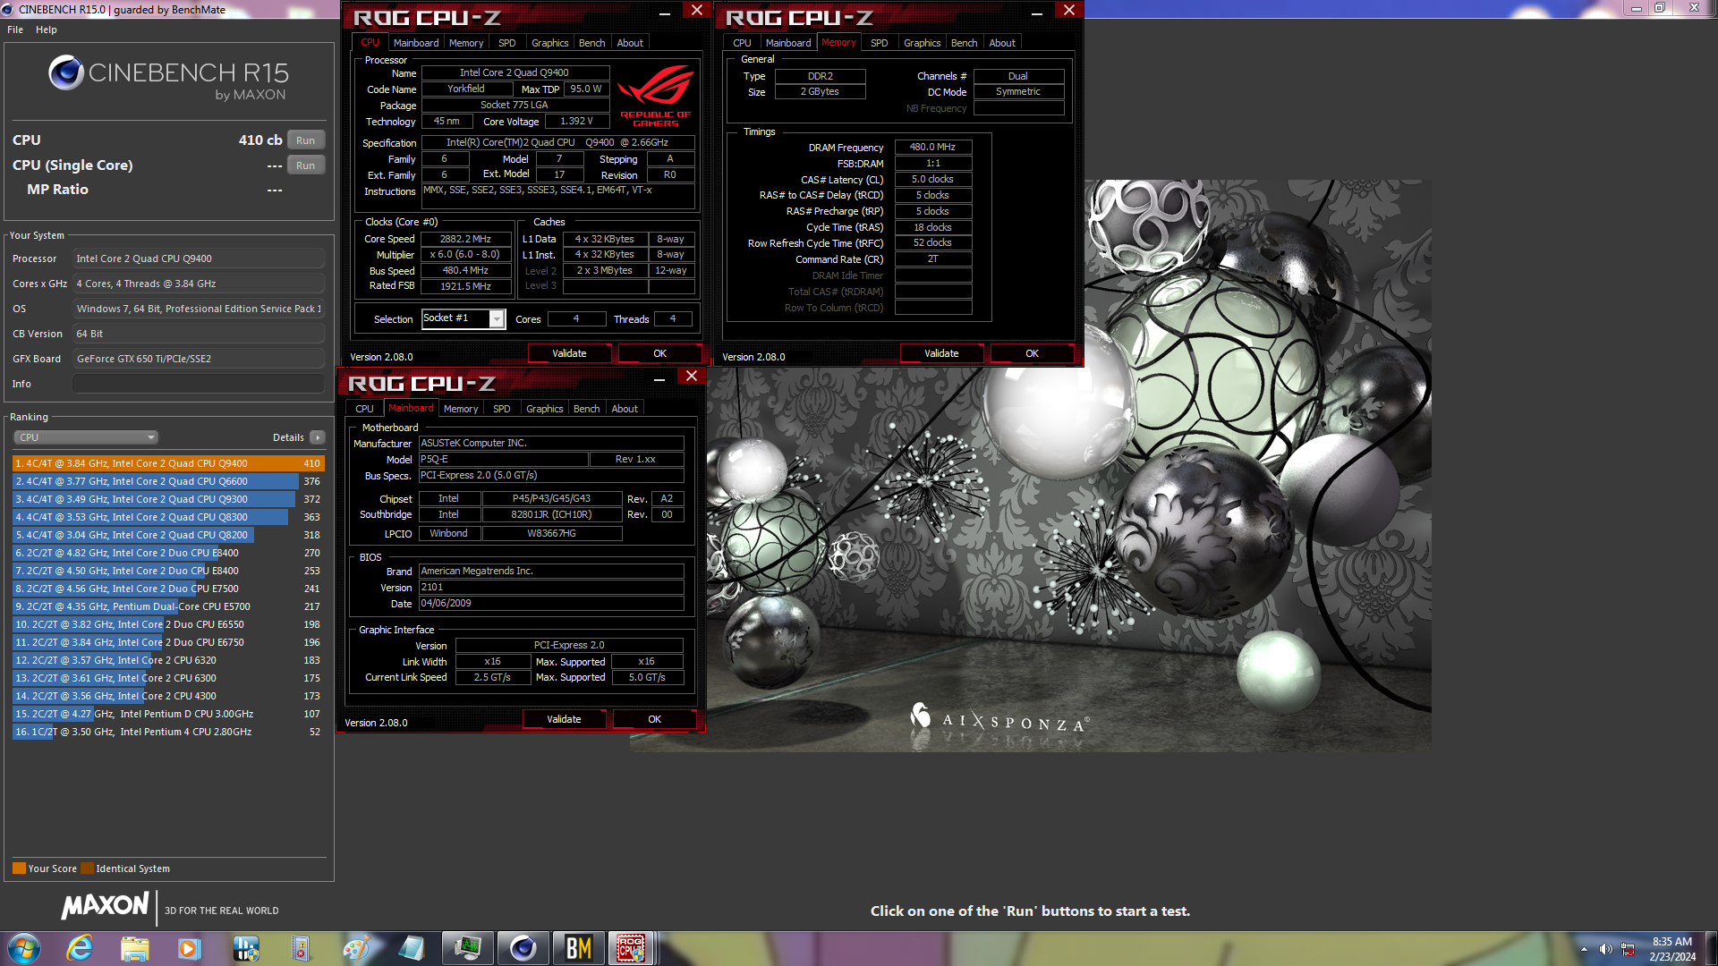Switch to the BenchMate BM taskbar icon

click(x=578, y=948)
